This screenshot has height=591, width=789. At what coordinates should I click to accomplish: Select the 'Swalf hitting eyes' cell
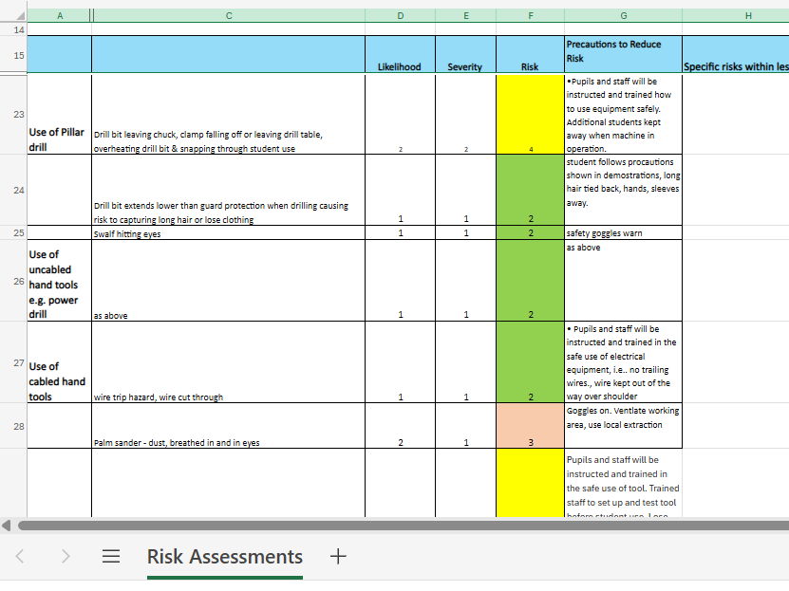(228, 232)
